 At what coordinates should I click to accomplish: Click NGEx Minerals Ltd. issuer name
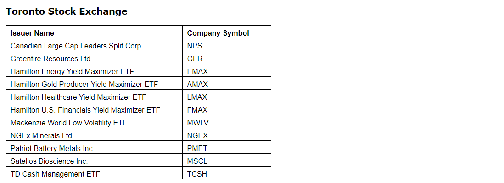coord(42,135)
